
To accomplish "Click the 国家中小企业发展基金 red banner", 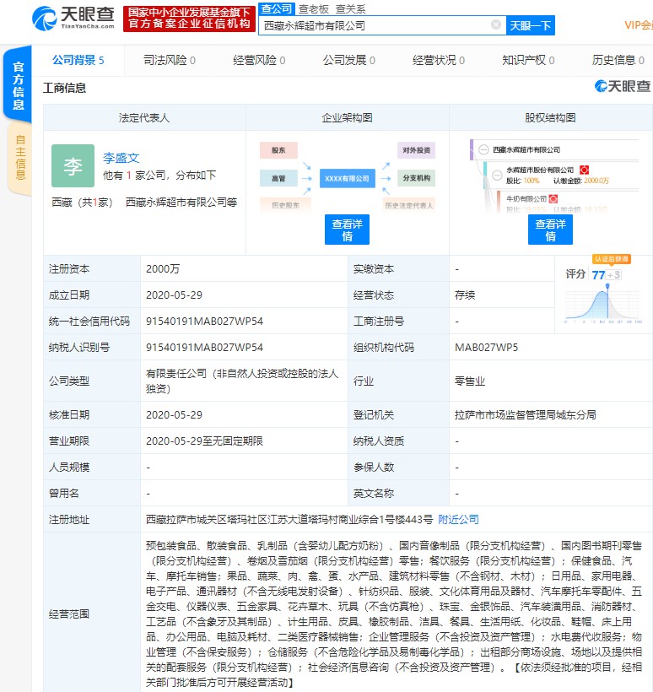I will 189,19.
